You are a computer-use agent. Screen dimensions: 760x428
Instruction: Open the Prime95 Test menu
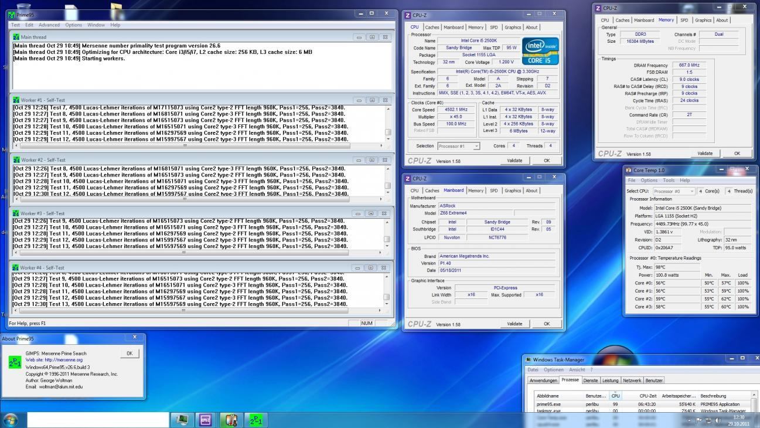15,25
